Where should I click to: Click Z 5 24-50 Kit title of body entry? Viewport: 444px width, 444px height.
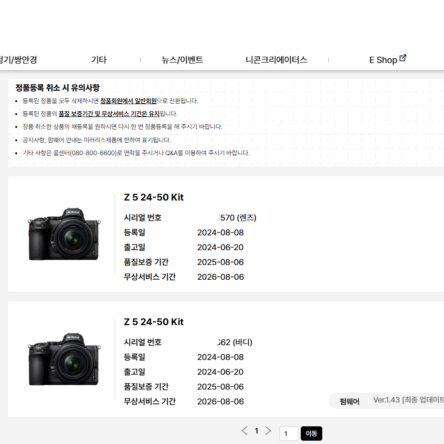[154, 322]
